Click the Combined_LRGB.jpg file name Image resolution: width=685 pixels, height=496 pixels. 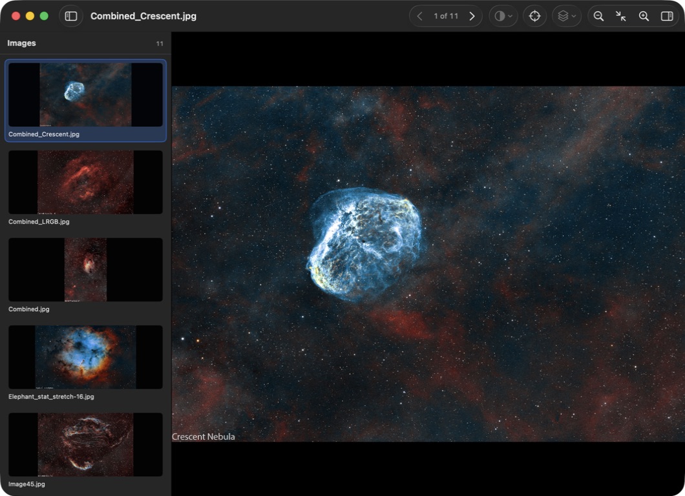click(x=39, y=222)
